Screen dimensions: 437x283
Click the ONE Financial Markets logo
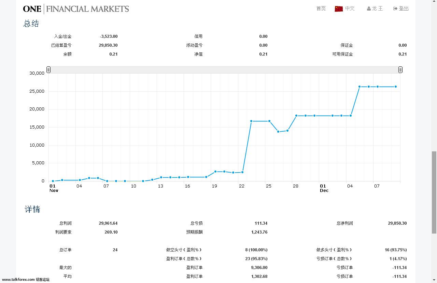click(76, 9)
